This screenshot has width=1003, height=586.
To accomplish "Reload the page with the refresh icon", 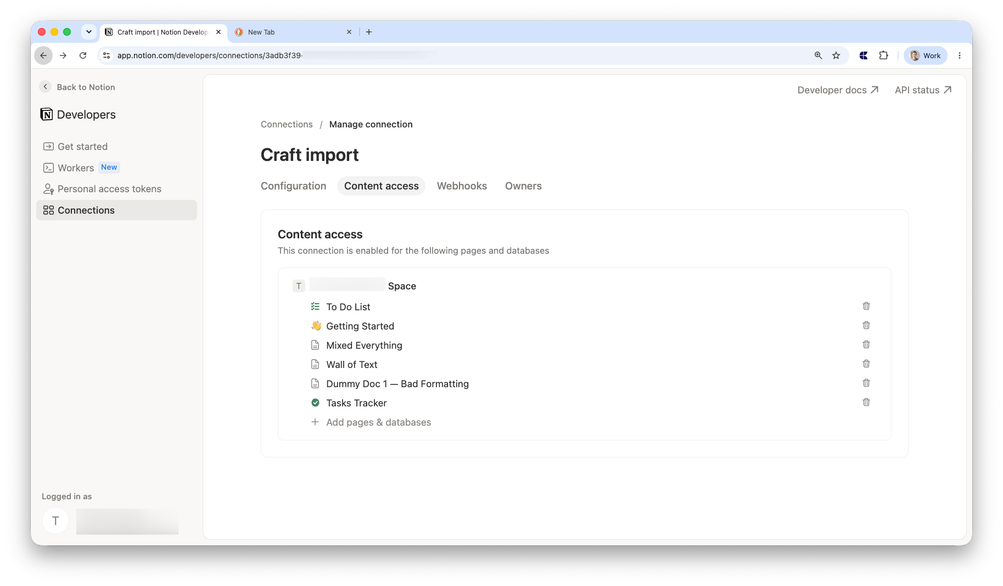I will 83,55.
